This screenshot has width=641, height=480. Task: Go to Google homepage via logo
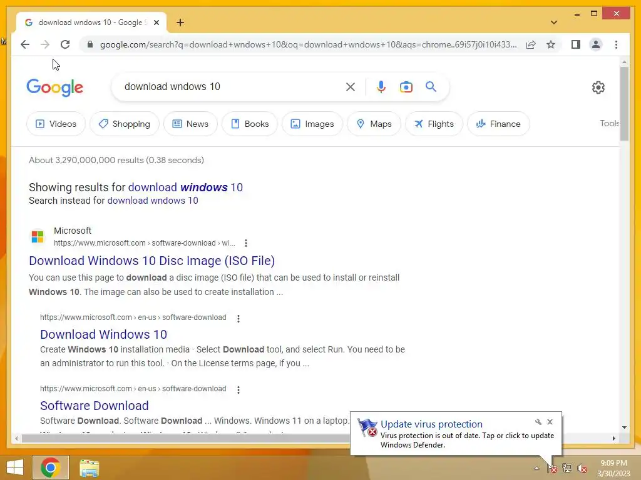pos(55,87)
